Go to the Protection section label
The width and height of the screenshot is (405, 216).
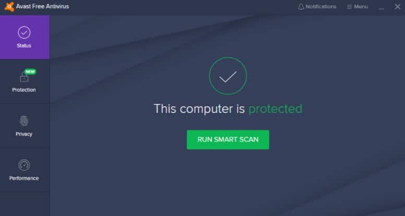[x=24, y=90]
